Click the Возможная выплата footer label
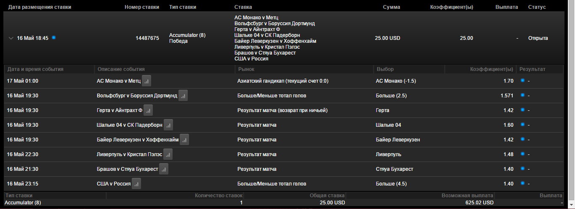The width and height of the screenshot is (575, 209). click(x=467, y=196)
